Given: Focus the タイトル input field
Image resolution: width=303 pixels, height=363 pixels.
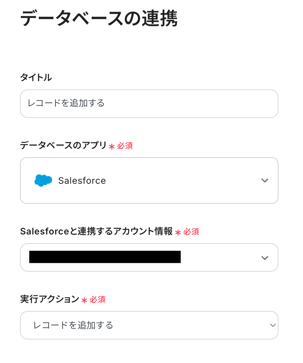Looking at the screenshot, I should [149, 103].
